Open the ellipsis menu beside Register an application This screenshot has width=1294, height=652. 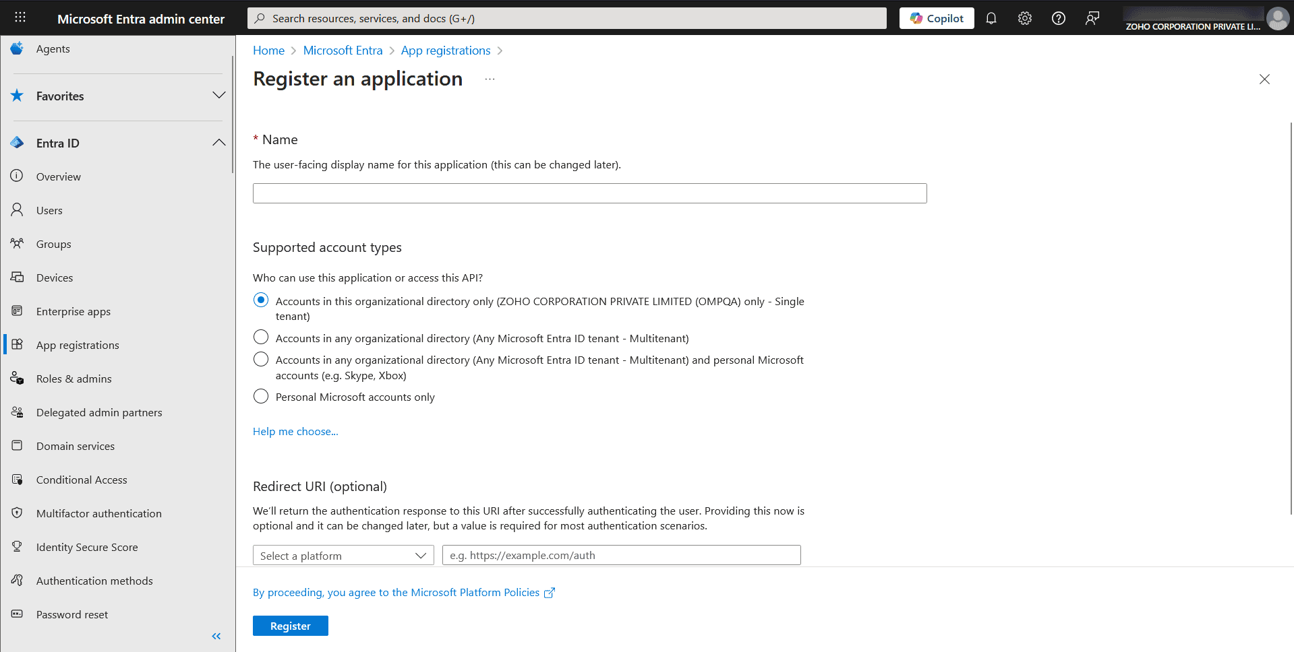490,78
